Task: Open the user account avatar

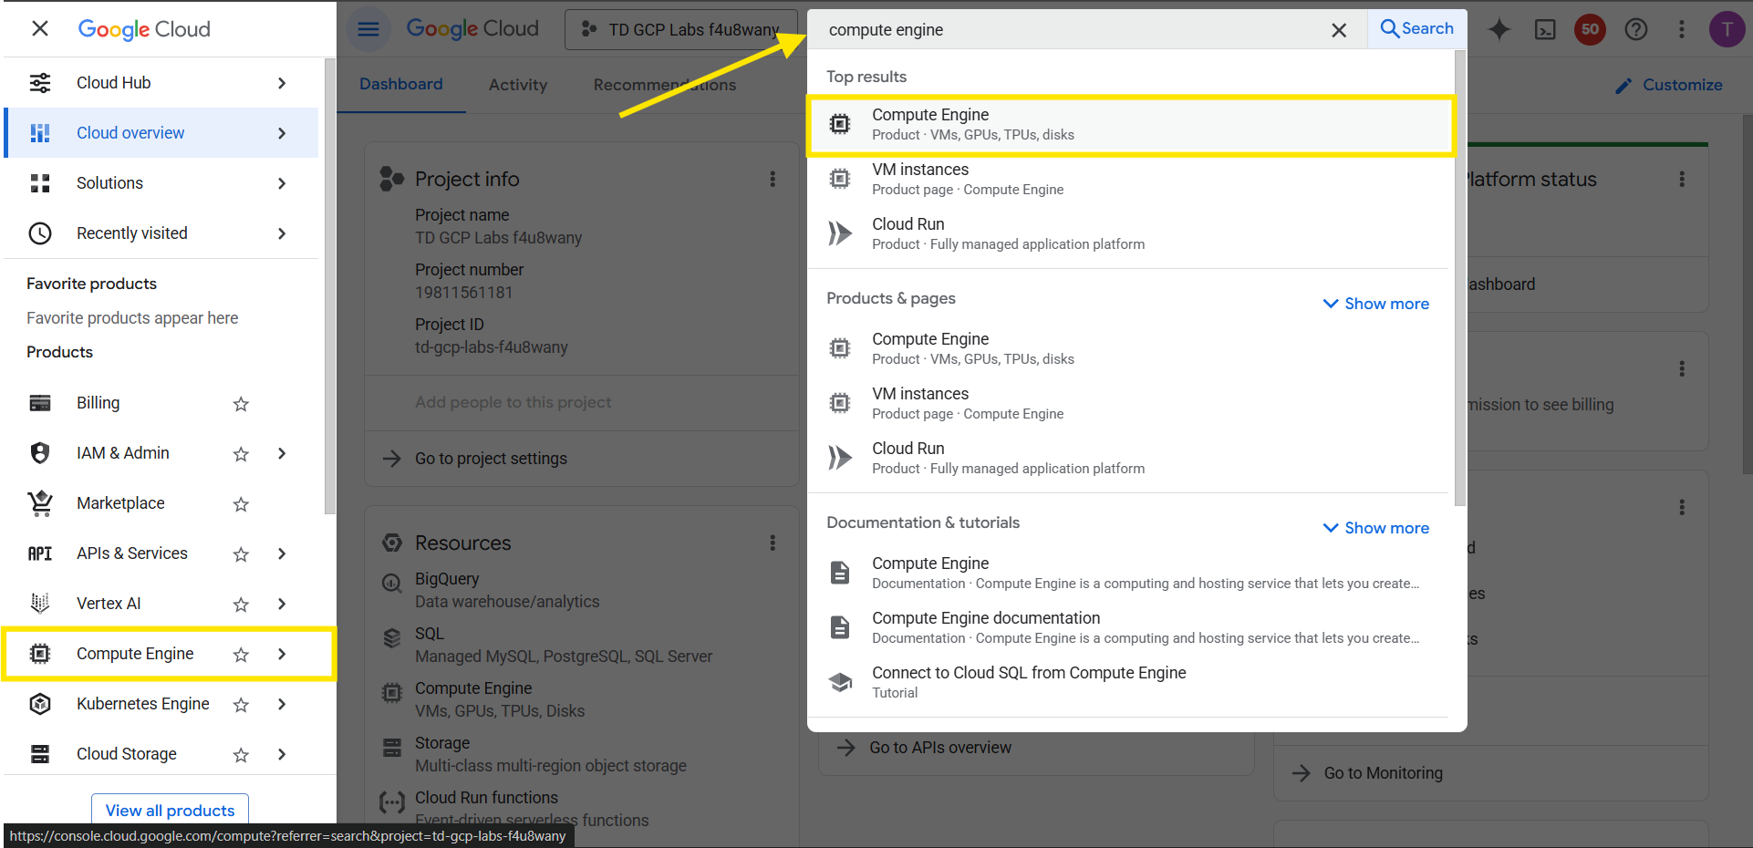Action: (x=1726, y=29)
